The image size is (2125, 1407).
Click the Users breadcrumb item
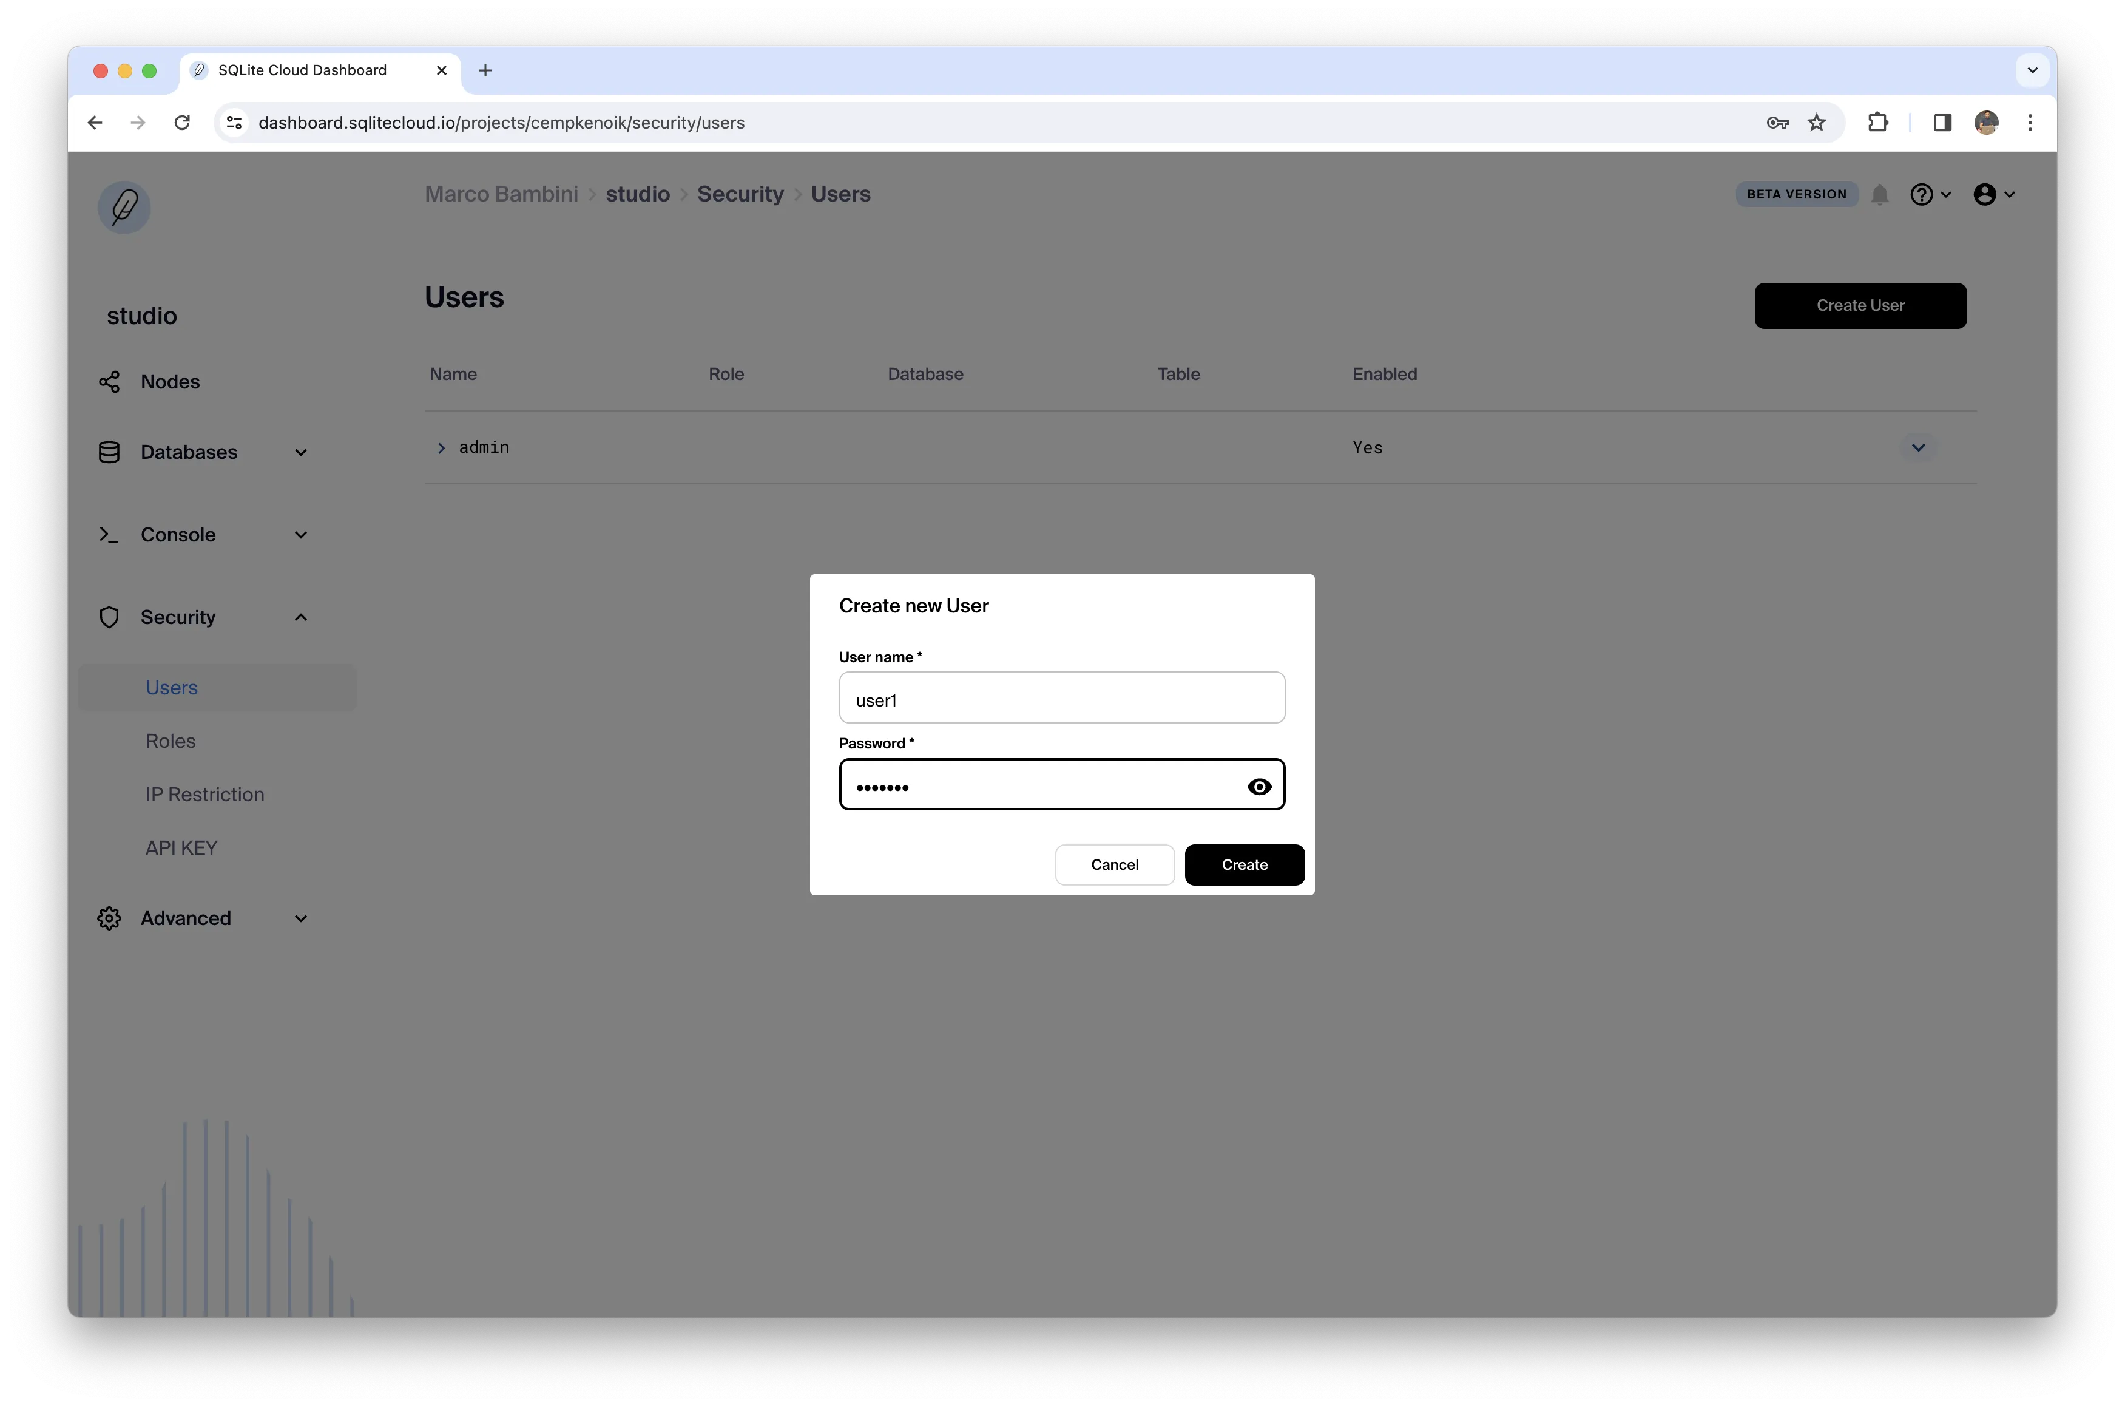point(840,194)
